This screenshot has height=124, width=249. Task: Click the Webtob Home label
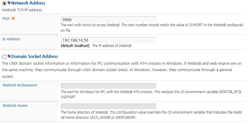(15, 106)
